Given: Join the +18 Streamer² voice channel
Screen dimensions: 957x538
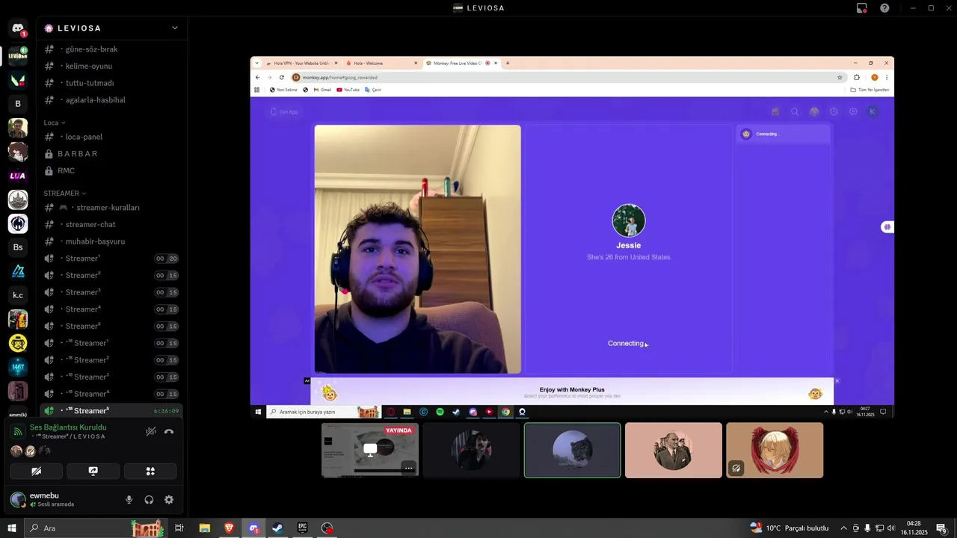Looking at the screenshot, I should (x=110, y=360).
